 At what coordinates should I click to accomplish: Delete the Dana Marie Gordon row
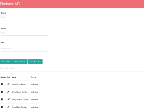[2, 107]
